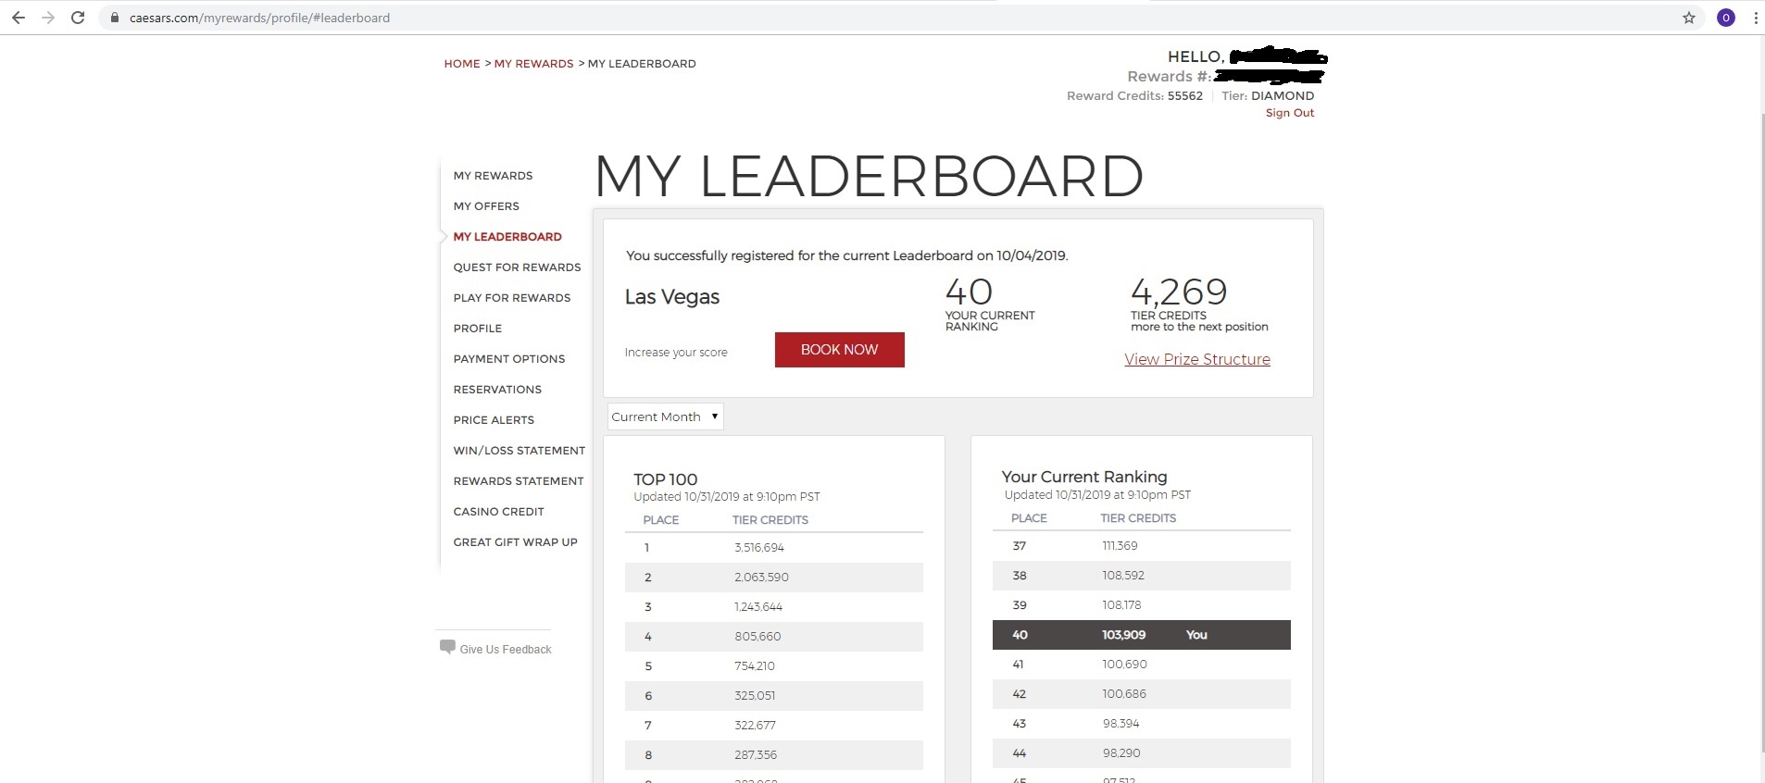Click the site padlock security icon
The width and height of the screenshot is (1765, 783).
tap(115, 18)
